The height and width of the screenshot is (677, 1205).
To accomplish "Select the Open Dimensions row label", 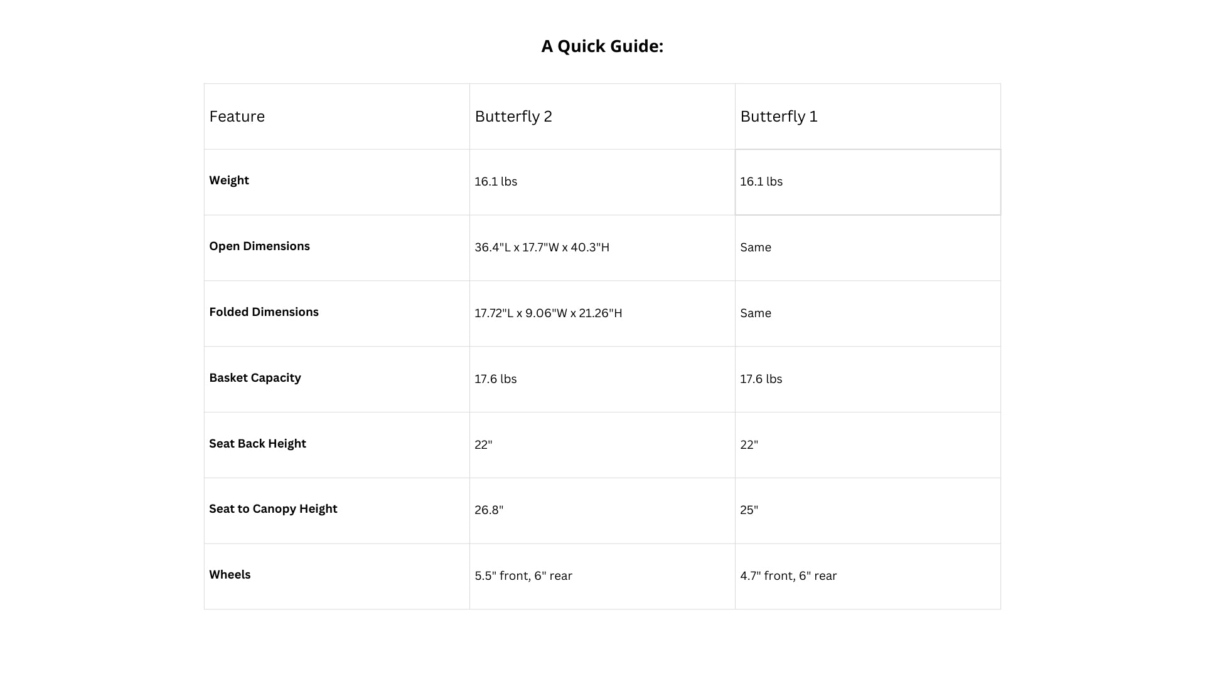I will [259, 246].
